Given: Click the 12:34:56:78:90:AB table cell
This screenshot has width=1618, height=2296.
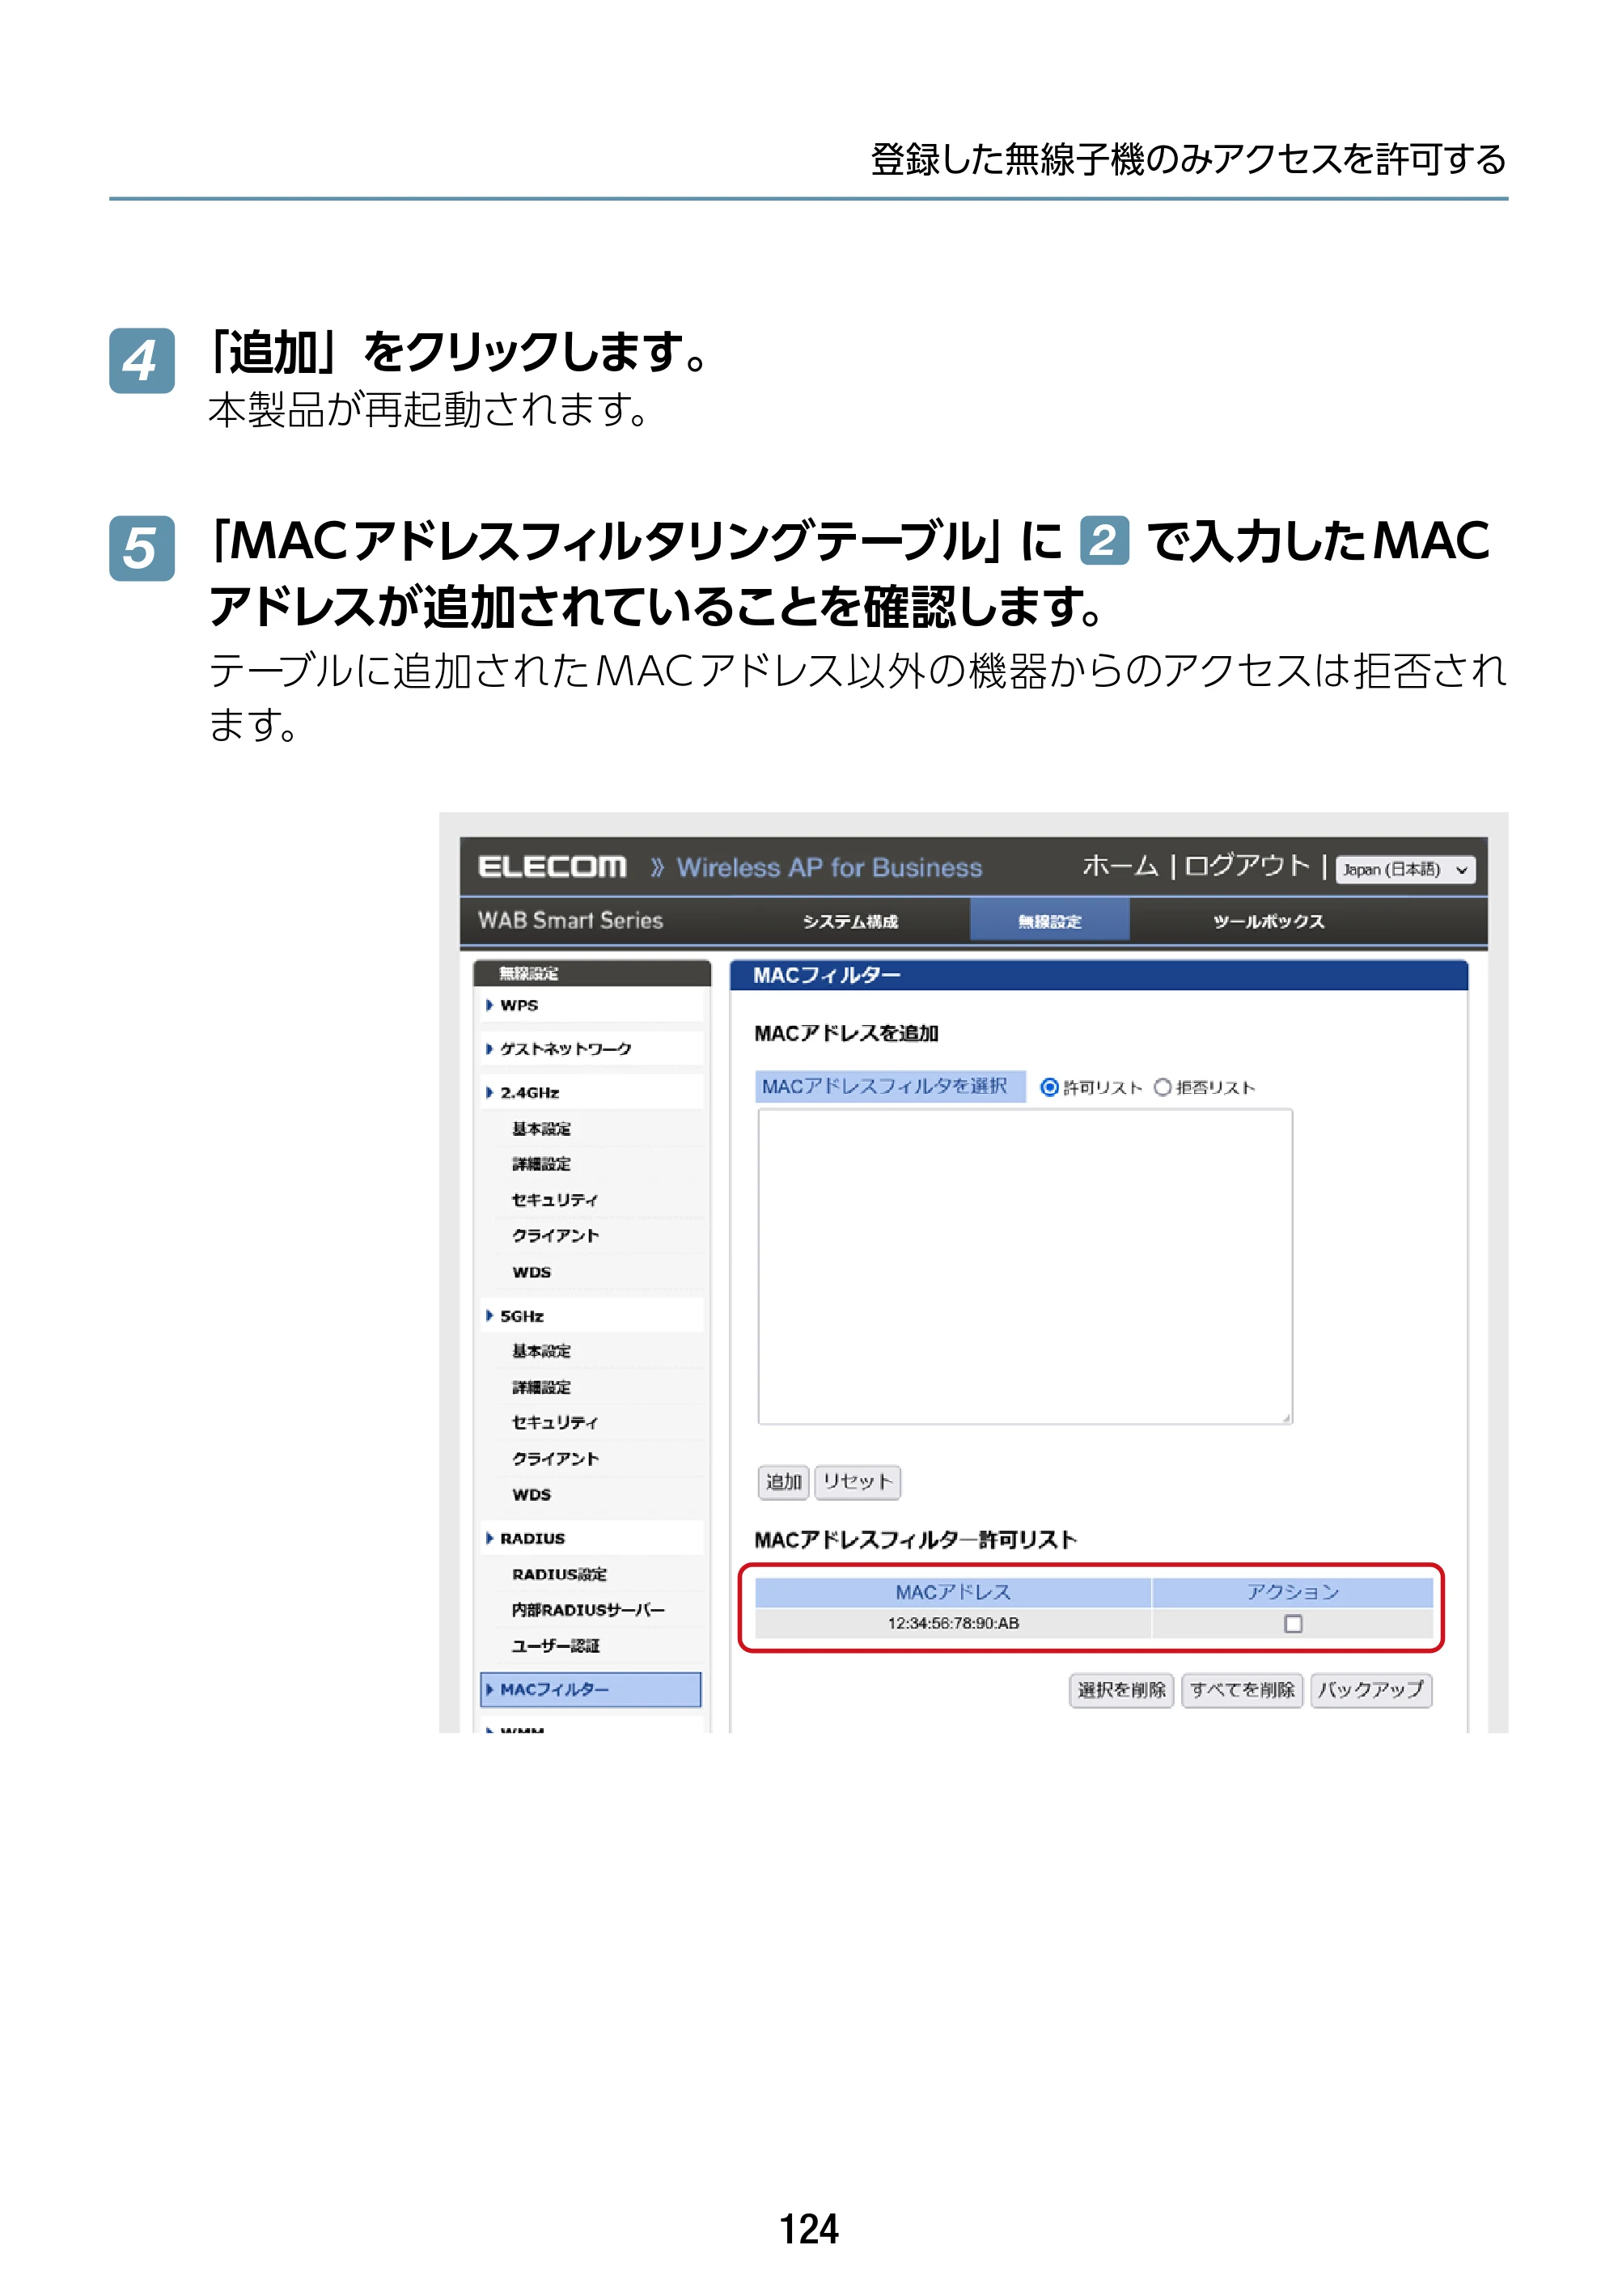Looking at the screenshot, I should pyautogui.click(x=953, y=1623).
